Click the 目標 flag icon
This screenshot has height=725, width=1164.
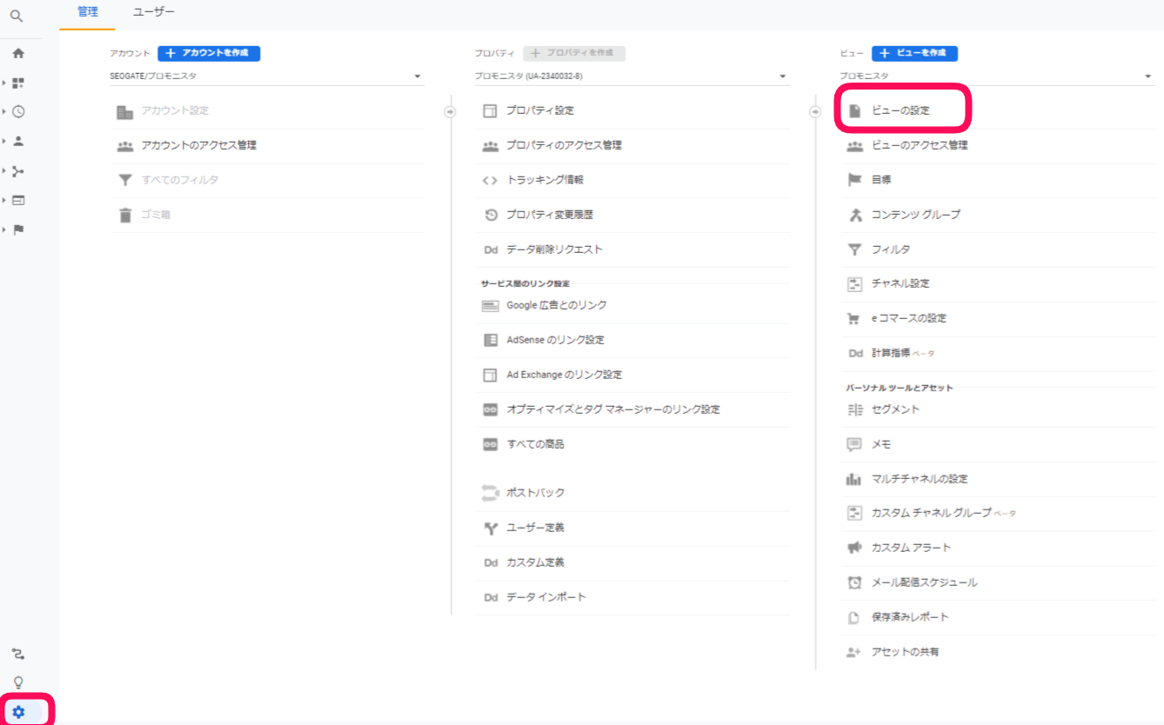[x=854, y=180]
